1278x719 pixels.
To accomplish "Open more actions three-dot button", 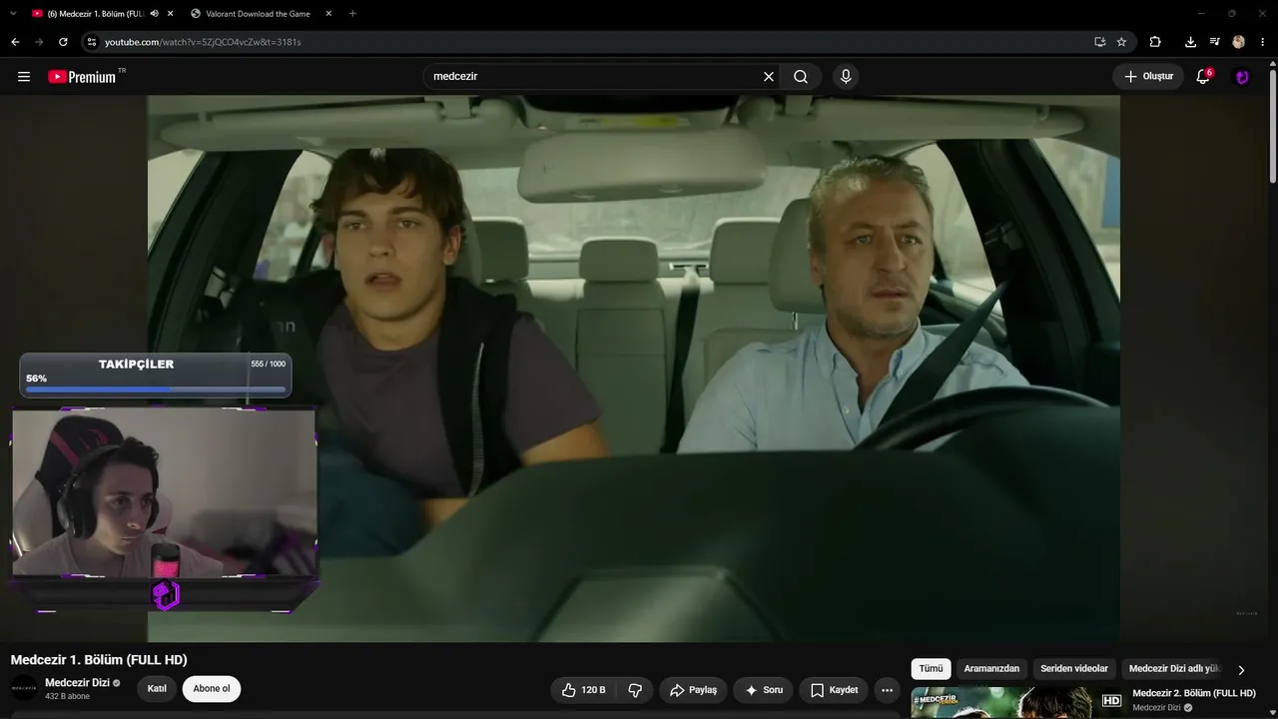I will (x=887, y=690).
